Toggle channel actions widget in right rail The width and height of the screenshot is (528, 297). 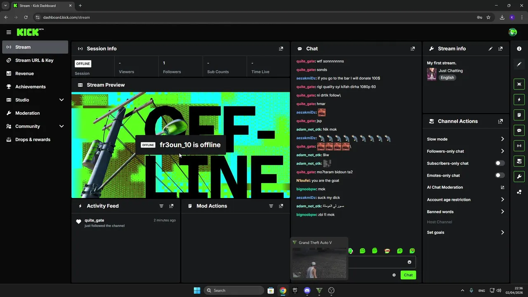[x=519, y=161]
